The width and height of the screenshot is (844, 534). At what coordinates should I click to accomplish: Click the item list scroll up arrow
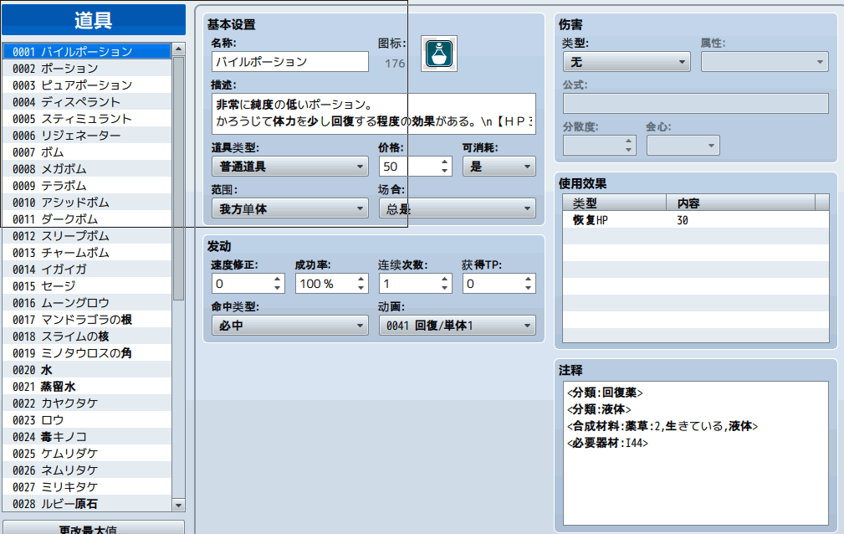tap(179, 49)
